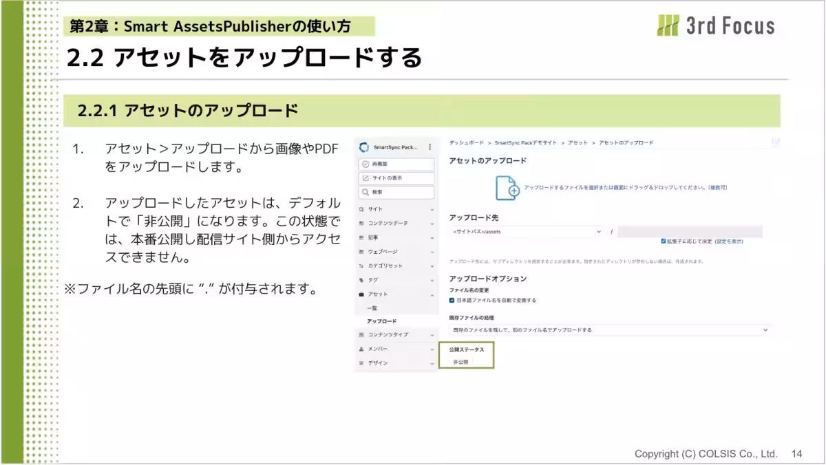
Task: Click the SmartSync Pack logo icon
Action: [x=364, y=147]
